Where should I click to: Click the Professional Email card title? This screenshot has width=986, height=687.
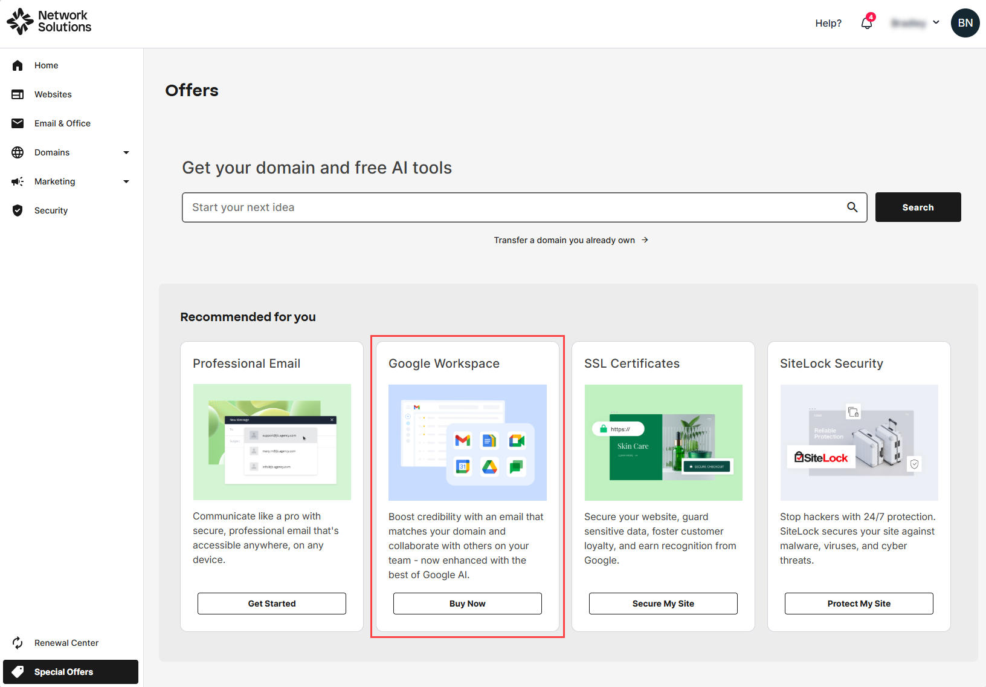246,363
